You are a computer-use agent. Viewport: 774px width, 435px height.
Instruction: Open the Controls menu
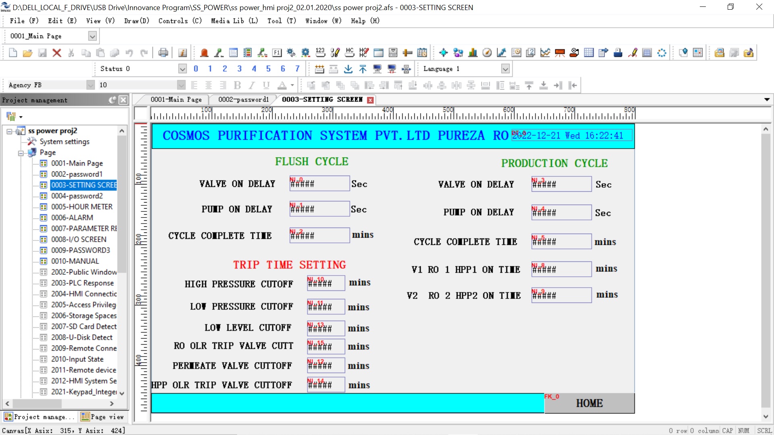(180, 21)
